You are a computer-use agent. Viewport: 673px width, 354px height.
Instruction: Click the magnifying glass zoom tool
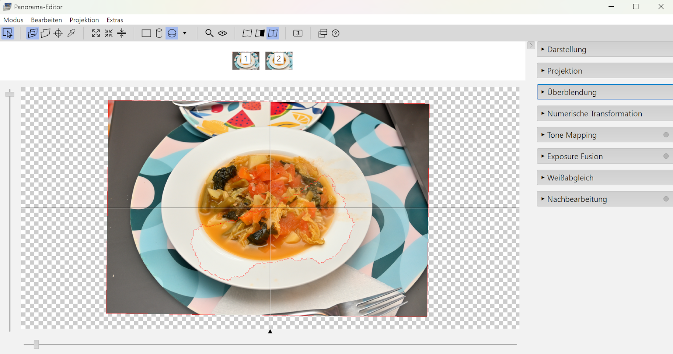coord(209,33)
